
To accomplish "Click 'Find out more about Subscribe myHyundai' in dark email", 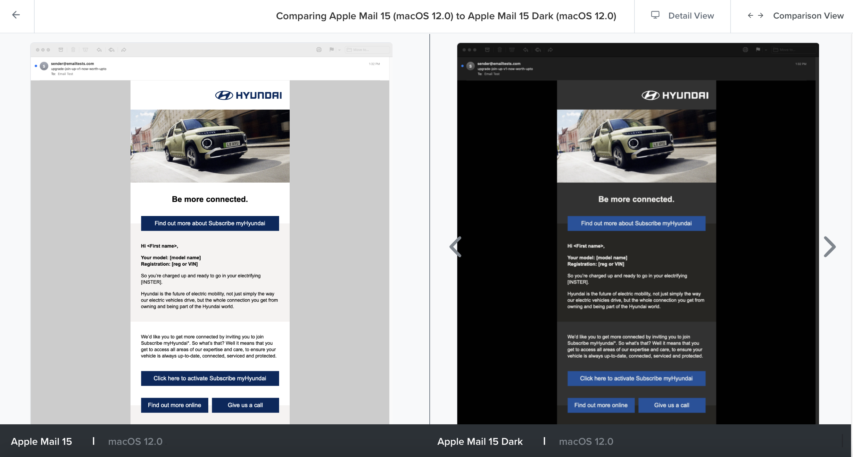I will [636, 224].
